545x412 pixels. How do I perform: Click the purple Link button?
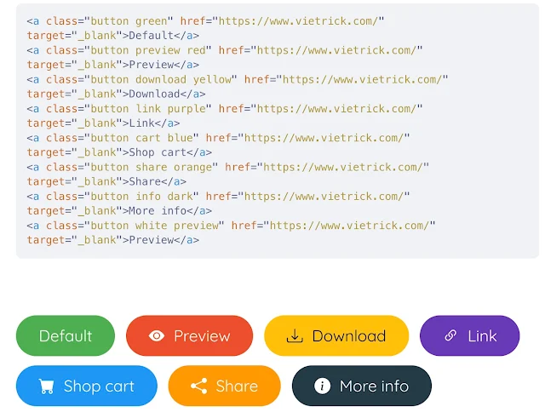click(469, 335)
